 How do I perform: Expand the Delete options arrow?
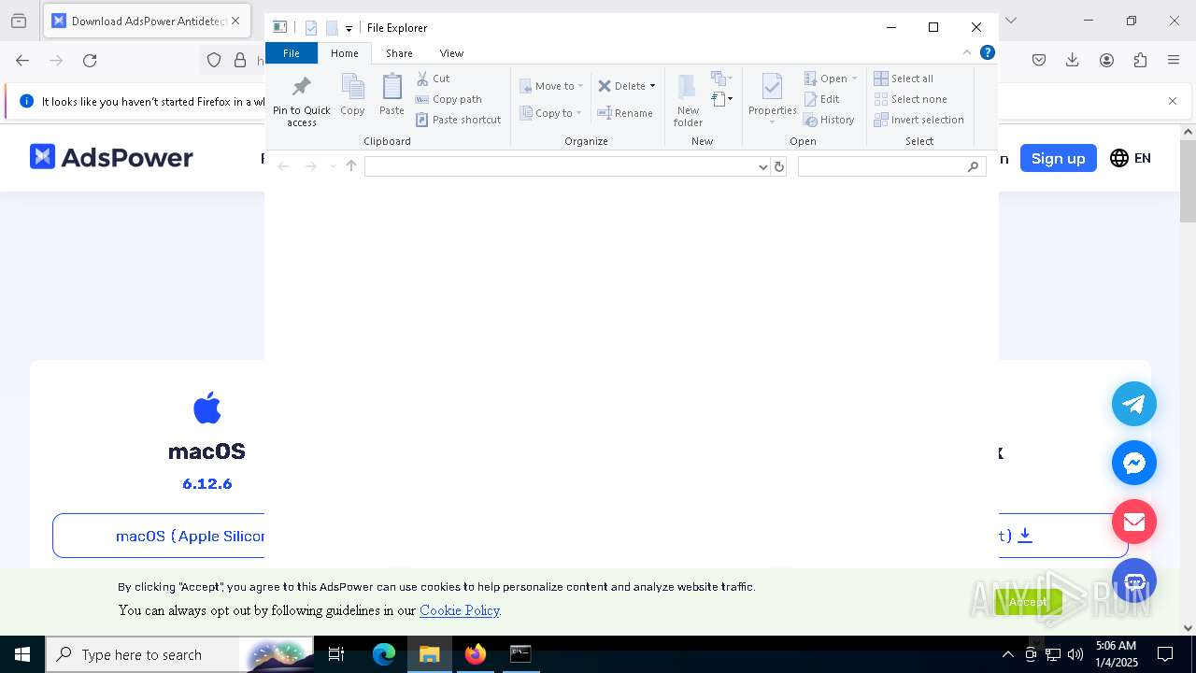pyautogui.click(x=652, y=86)
